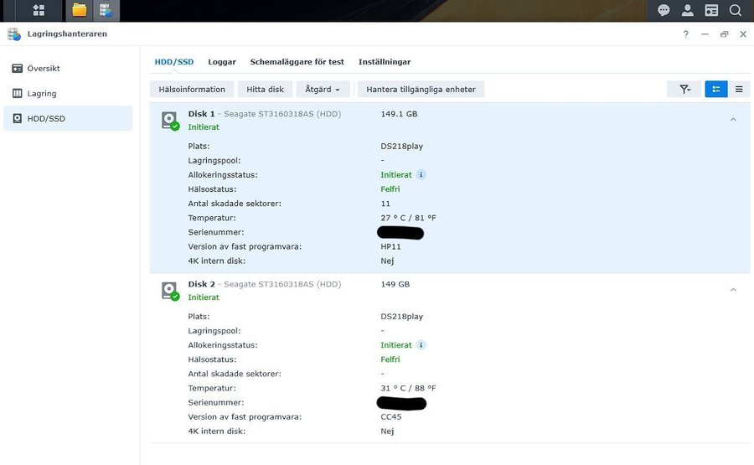This screenshot has height=465, width=754.
Task: Collapse the Disk 1 details
Action: pyautogui.click(x=733, y=120)
